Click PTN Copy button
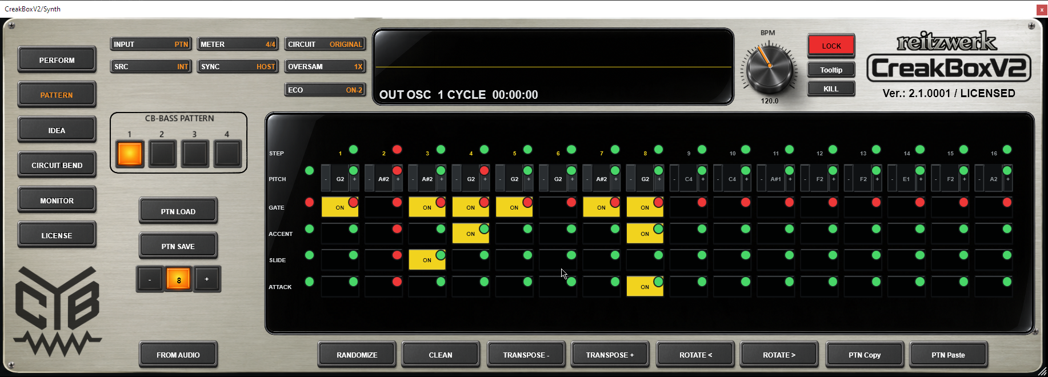Image resolution: width=1048 pixels, height=377 pixels. point(865,355)
